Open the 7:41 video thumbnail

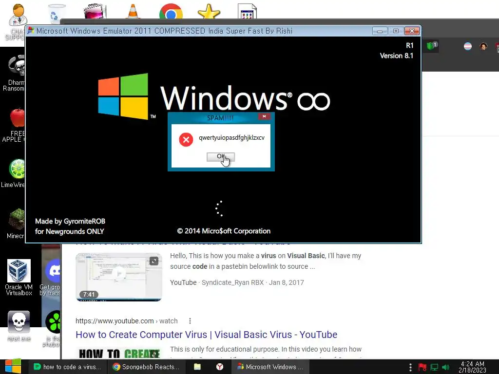point(119,277)
